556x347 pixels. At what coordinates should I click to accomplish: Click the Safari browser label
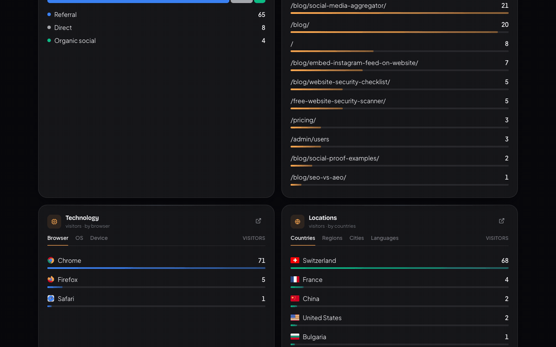[x=66, y=298]
